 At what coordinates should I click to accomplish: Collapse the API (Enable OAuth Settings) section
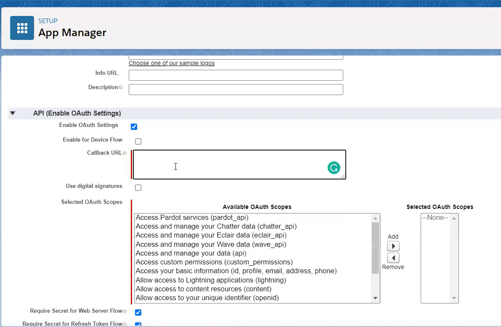tap(13, 113)
